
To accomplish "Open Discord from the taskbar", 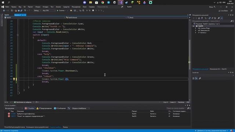I will 84,3.
